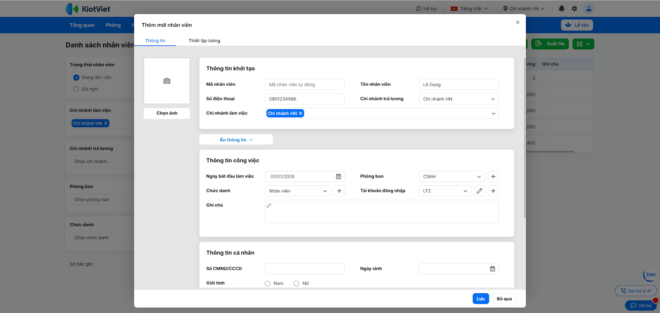660x313 pixels.
Task: Click Bỏ qua button
Action: tap(504, 299)
